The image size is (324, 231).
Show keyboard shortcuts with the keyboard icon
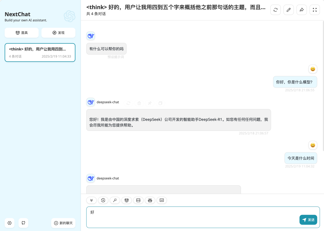click(162, 200)
